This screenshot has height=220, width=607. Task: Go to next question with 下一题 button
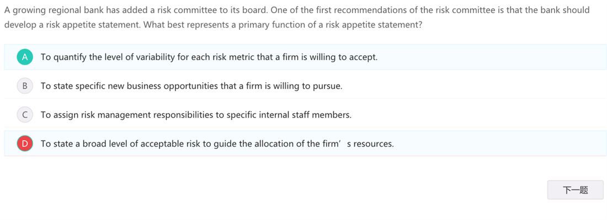point(575,190)
